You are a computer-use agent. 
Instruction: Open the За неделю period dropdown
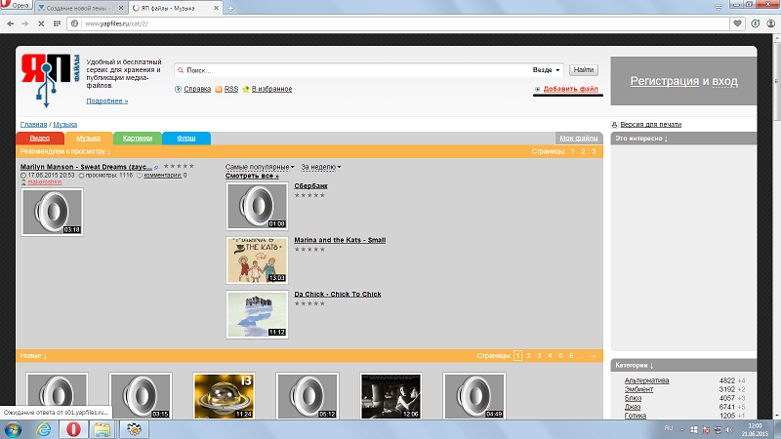coord(320,167)
